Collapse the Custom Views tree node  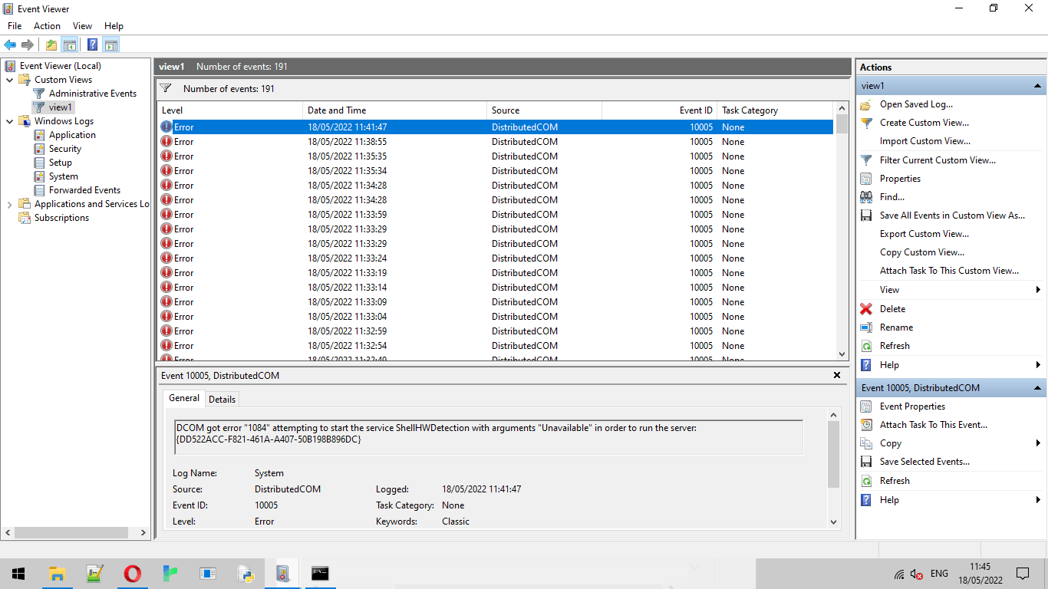(9, 80)
